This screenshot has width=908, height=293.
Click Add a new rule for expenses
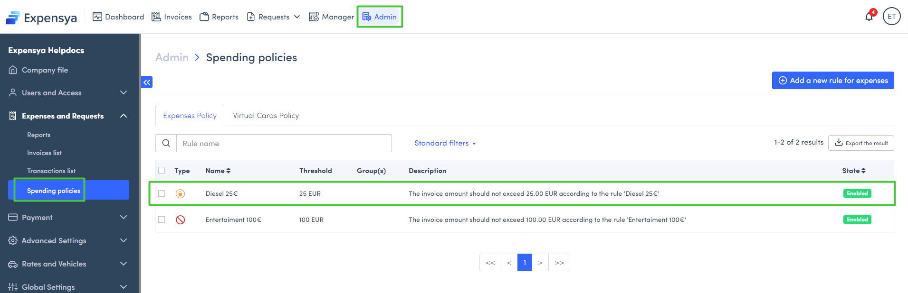pyautogui.click(x=832, y=81)
